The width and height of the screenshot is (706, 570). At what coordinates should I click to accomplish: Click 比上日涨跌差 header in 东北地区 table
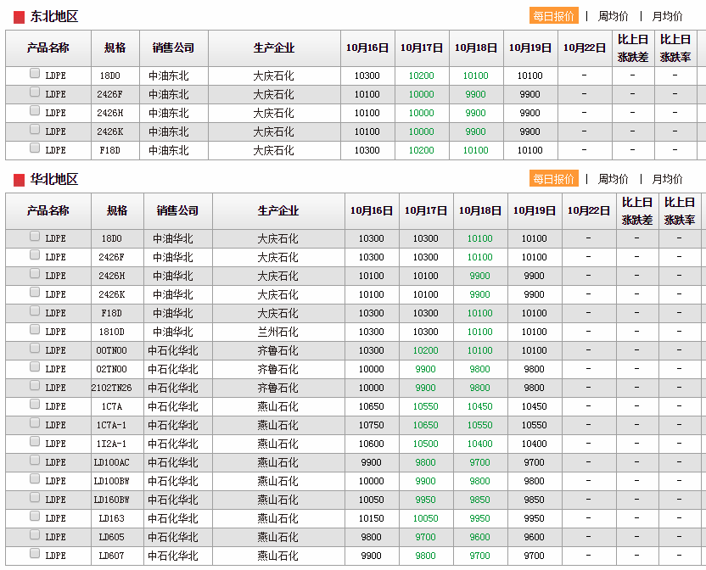click(x=633, y=48)
